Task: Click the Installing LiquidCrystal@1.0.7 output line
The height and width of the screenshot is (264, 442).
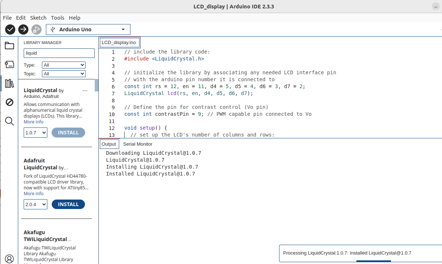Action: (x=152, y=167)
